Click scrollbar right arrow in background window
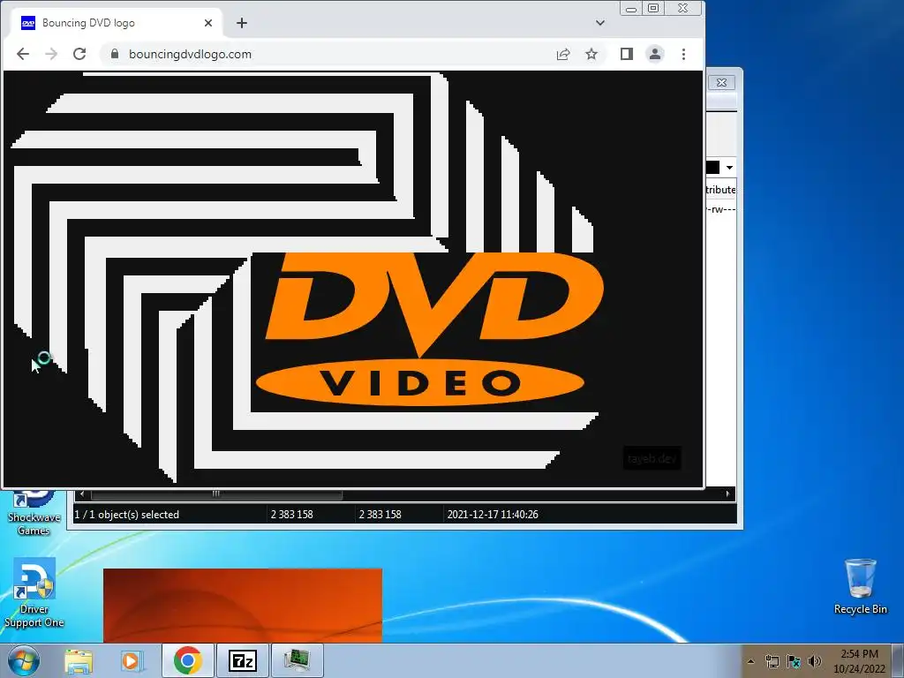904x678 pixels. point(727,494)
